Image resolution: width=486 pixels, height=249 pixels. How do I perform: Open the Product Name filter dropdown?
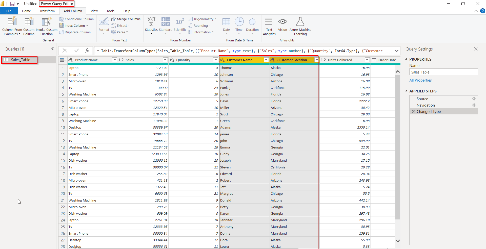click(114, 60)
